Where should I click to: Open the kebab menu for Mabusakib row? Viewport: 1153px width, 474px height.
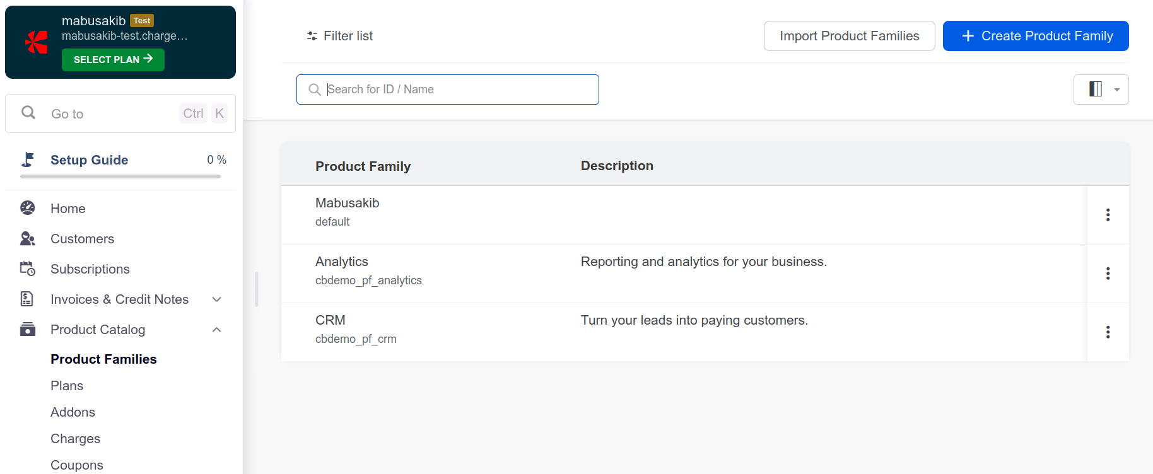pos(1108,215)
